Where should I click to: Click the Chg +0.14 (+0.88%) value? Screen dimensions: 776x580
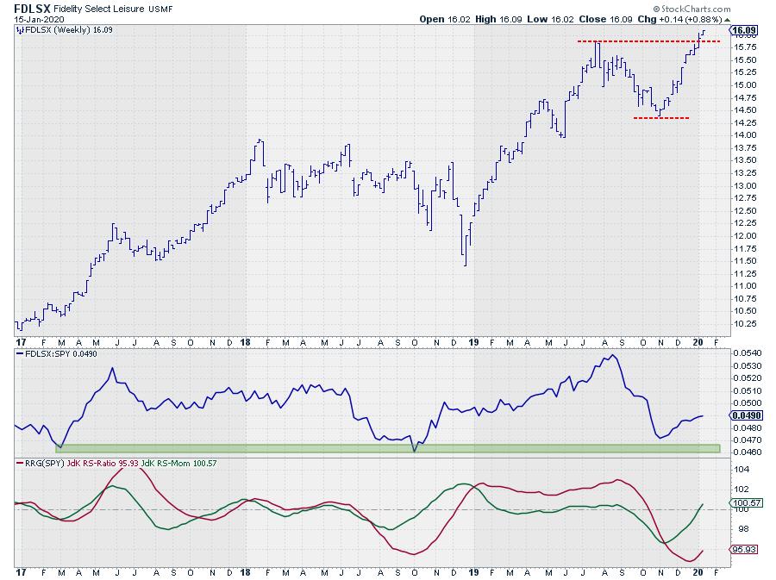679,19
